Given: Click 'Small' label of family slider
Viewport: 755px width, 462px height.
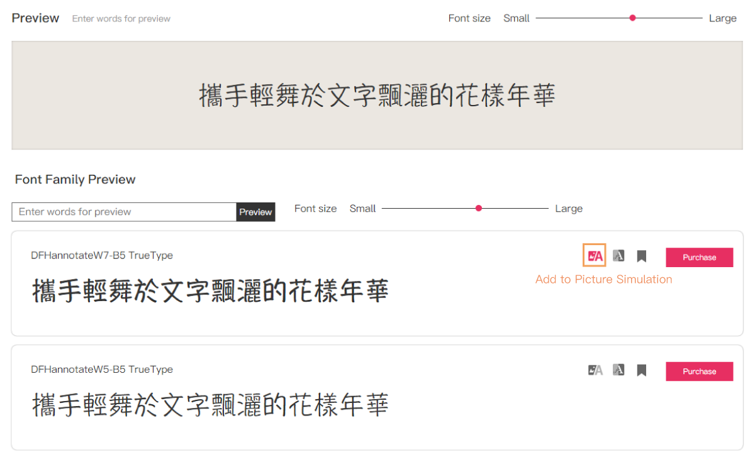Looking at the screenshot, I should click(x=362, y=208).
